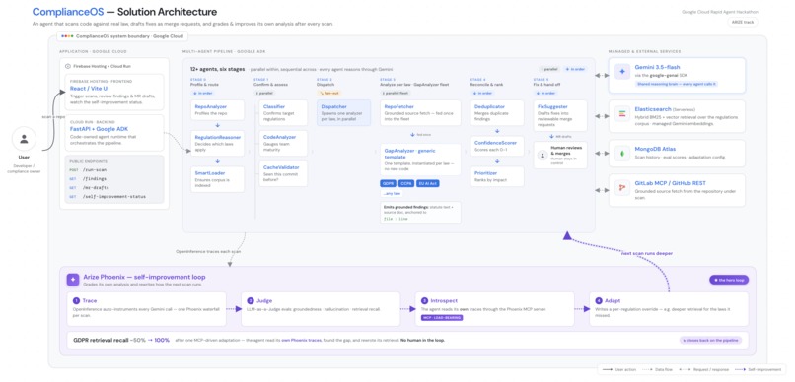
Task: Select the Prioritizer agent card
Action: pyautogui.click(x=497, y=175)
